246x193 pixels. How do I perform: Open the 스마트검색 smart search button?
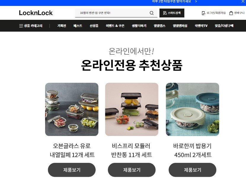pyautogui.click(x=172, y=13)
